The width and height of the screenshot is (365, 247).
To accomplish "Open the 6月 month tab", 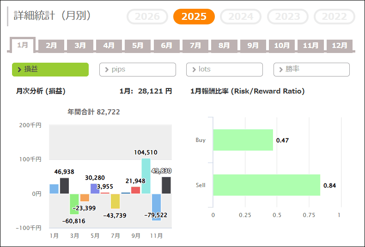I will [167, 46].
